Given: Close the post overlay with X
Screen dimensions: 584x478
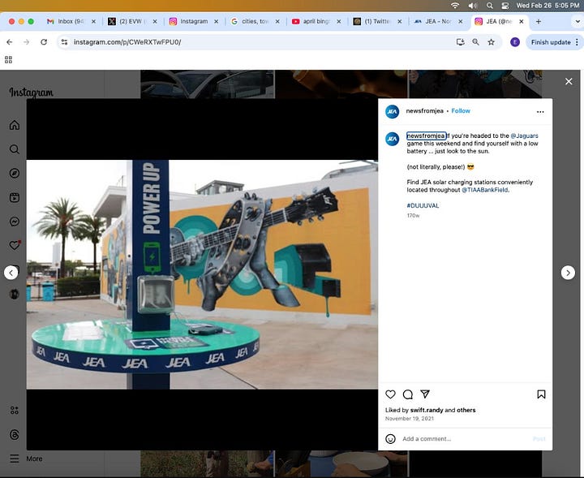Looking at the screenshot, I should (x=569, y=81).
